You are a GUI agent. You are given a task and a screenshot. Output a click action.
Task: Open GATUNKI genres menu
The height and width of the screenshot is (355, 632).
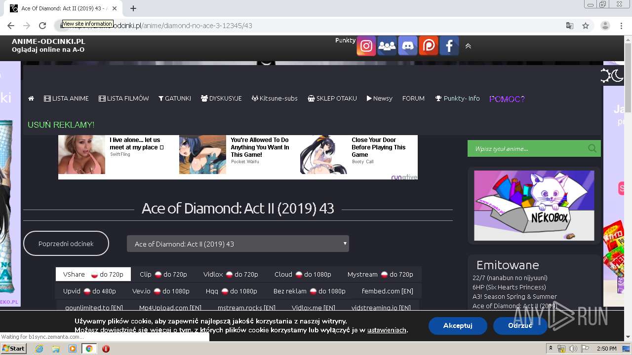tap(175, 99)
